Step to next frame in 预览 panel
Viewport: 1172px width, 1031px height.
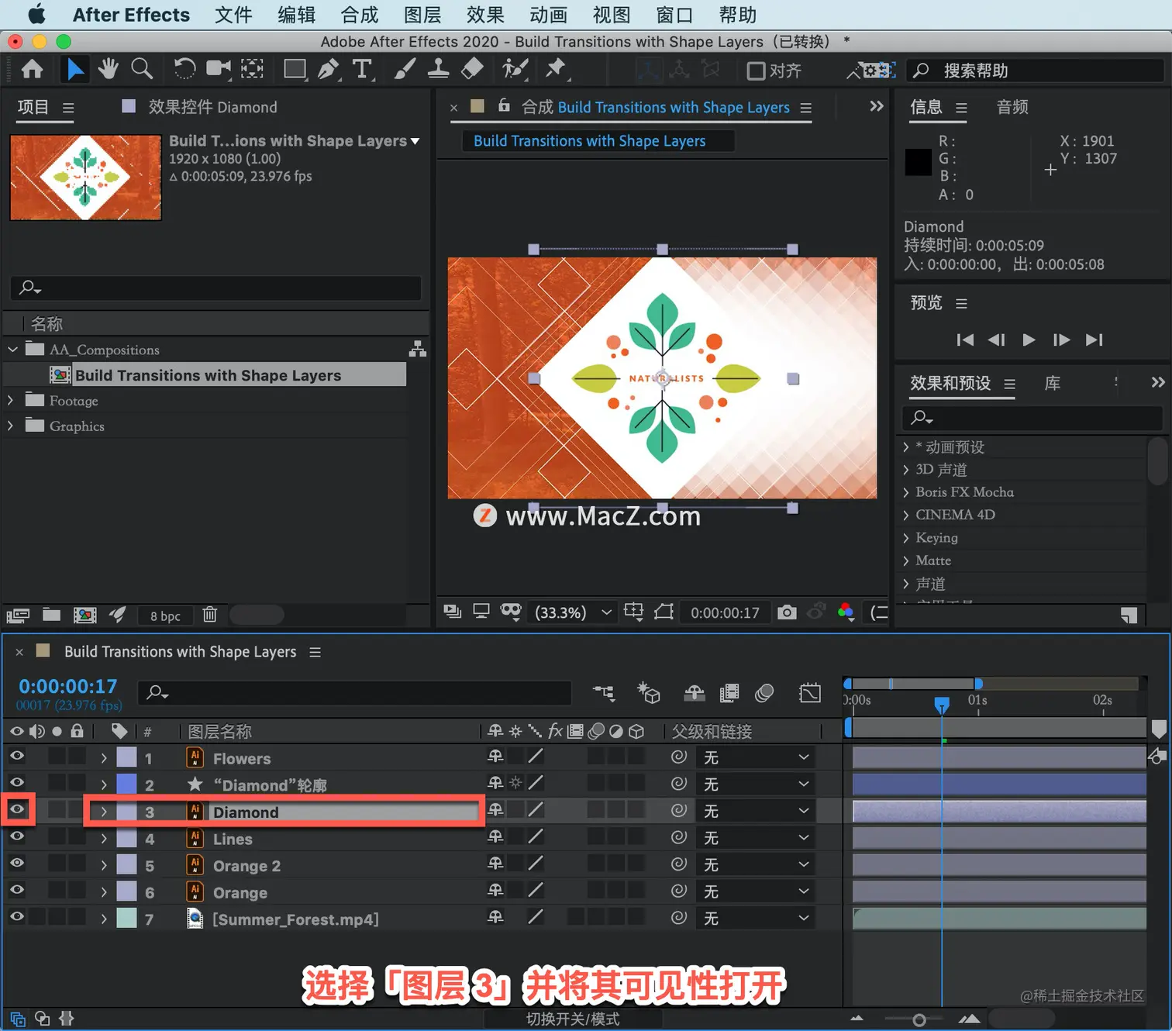[1061, 340]
